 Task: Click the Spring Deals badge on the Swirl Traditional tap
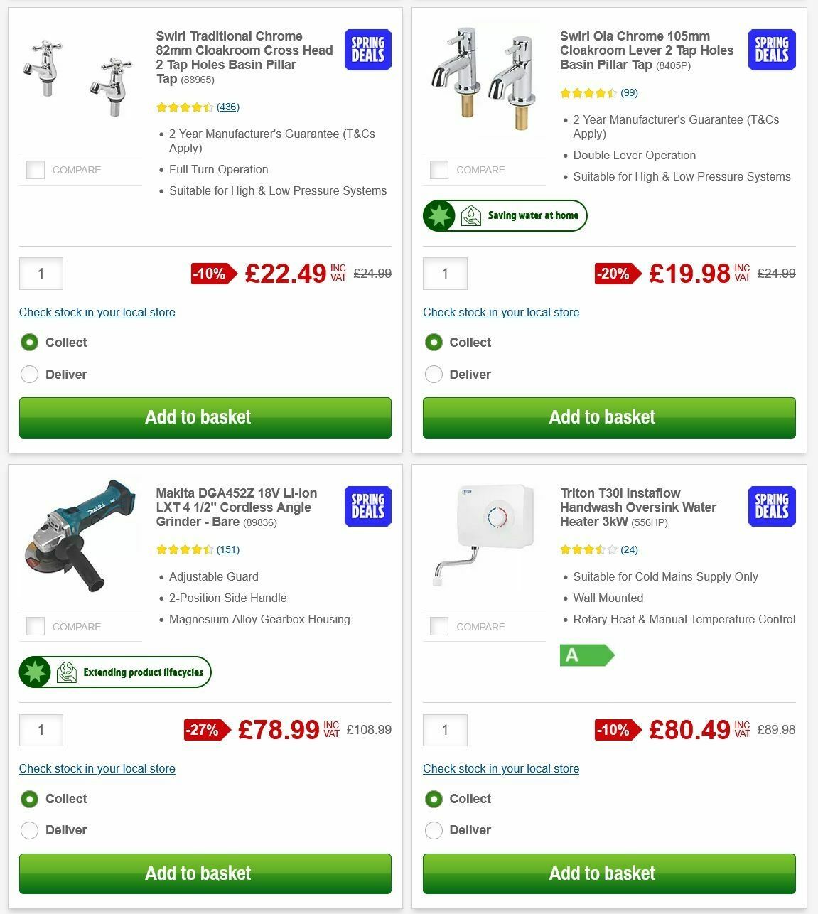[x=367, y=50]
